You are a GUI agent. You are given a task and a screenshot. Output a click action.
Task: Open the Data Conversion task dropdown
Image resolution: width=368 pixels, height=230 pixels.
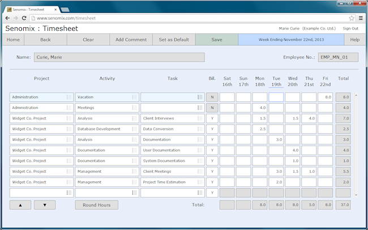(x=173, y=129)
